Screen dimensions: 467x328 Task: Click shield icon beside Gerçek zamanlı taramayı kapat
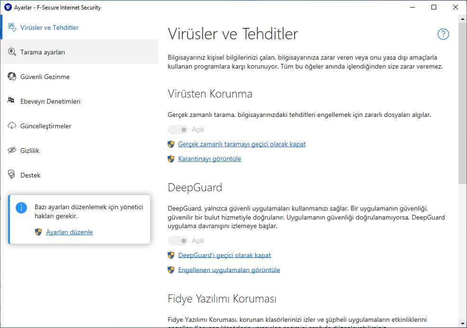click(171, 144)
